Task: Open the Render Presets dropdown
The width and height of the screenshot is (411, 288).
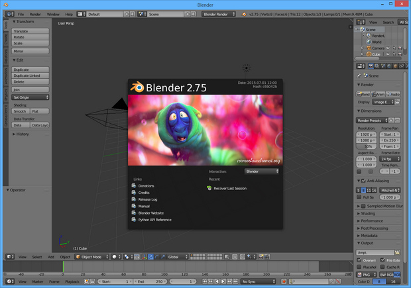Action: [x=372, y=120]
